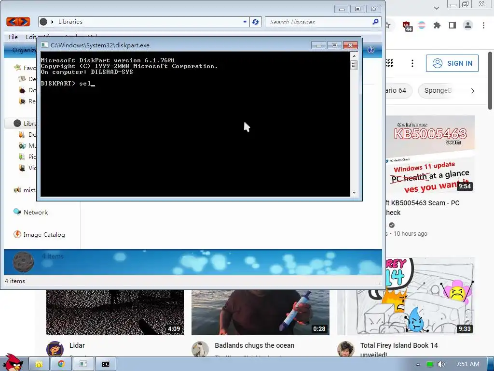Click the forward arrow in Libraries window
This screenshot has height=371, width=494.
24,22
